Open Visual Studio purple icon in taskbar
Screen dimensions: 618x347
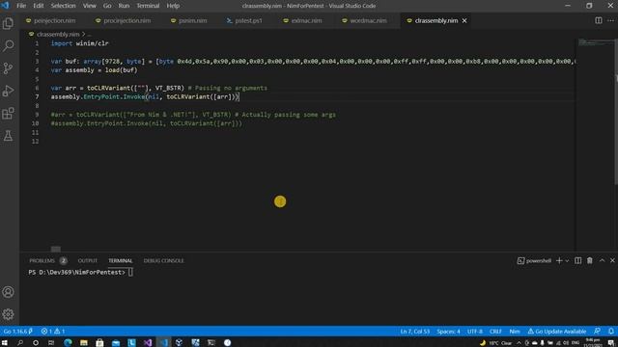click(148, 342)
